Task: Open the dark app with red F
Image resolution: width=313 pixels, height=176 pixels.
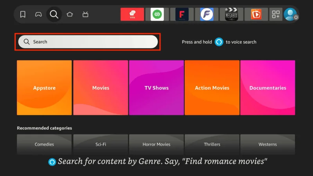Action: tap(182, 14)
